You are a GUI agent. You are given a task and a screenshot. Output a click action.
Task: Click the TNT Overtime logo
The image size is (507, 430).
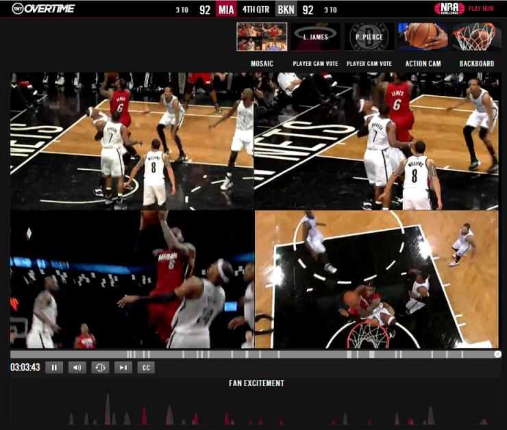click(x=42, y=9)
